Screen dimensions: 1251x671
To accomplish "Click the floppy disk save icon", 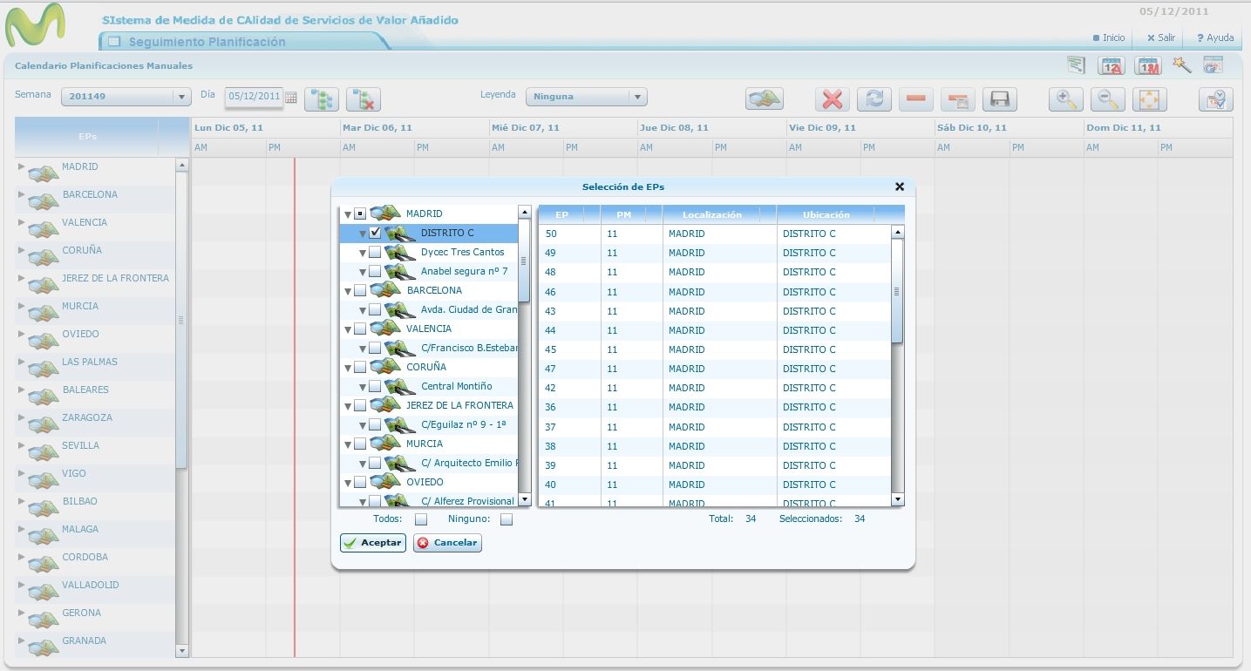I will coord(1000,99).
